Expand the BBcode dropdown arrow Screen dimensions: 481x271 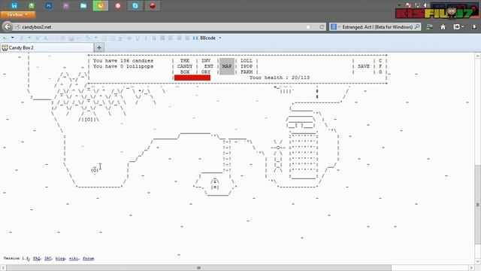[x=220, y=38]
